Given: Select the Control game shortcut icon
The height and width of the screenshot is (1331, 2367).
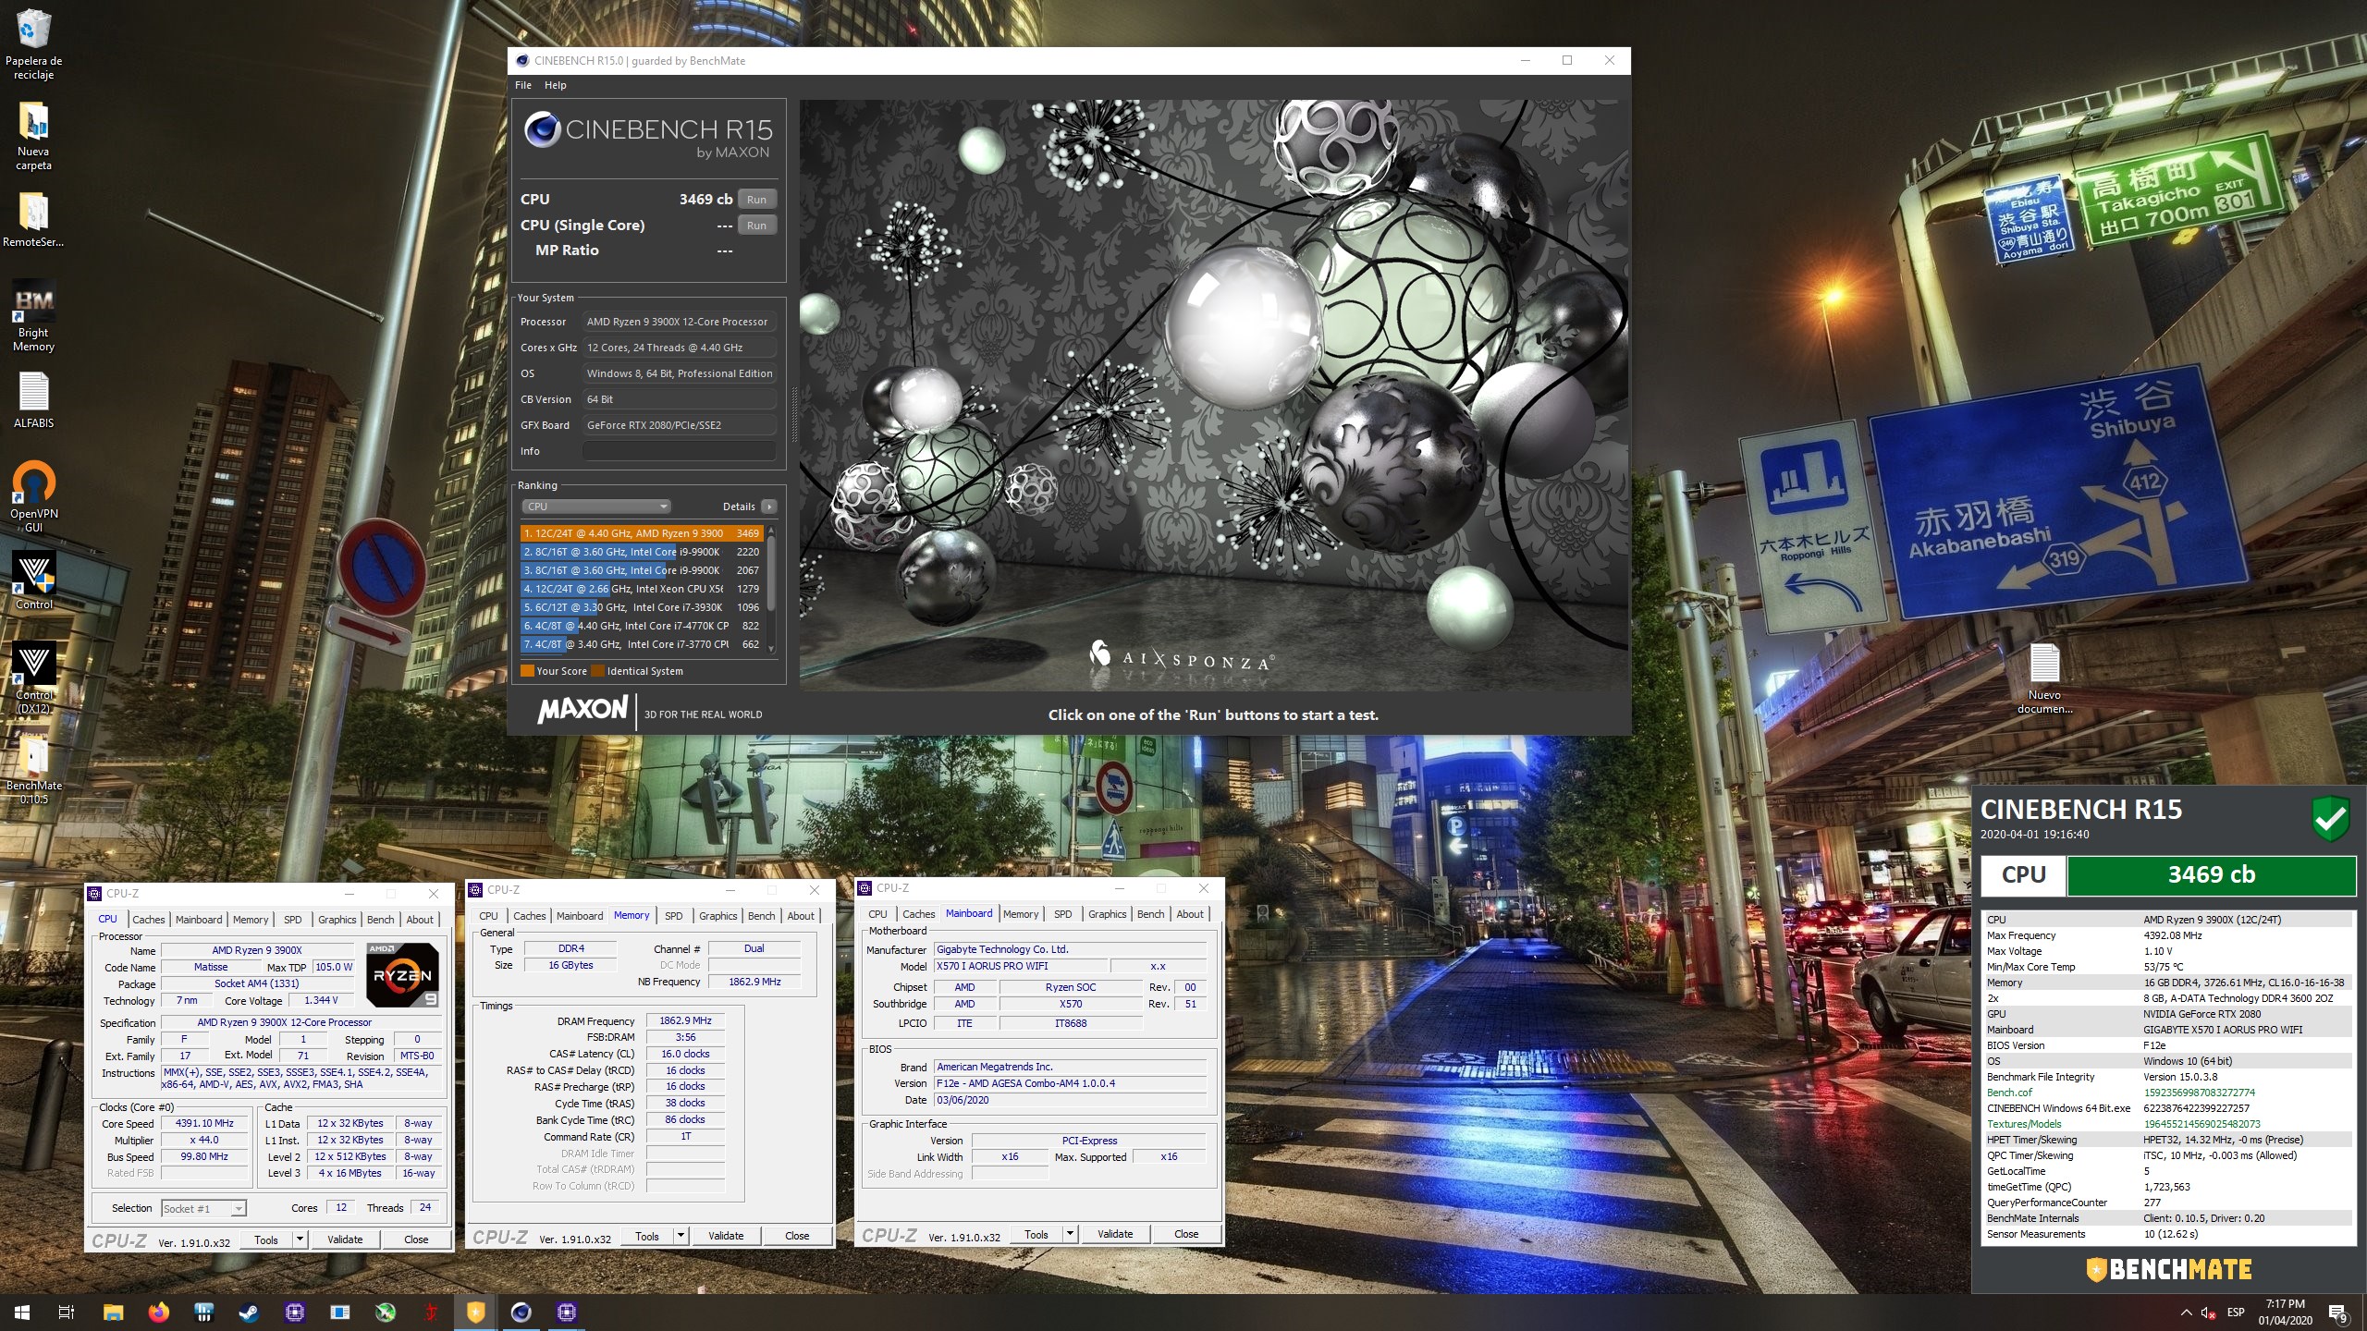Looking at the screenshot, I should pyautogui.click(x=33, y=573).
